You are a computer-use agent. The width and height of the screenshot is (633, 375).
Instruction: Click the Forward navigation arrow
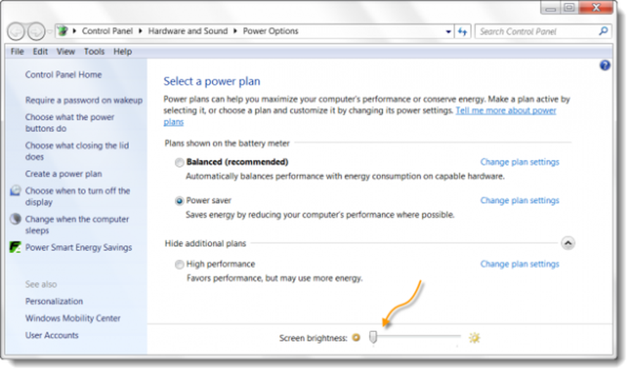coord(36,32)
